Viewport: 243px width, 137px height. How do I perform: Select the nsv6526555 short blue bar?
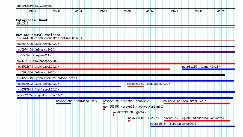click(64, 104)
